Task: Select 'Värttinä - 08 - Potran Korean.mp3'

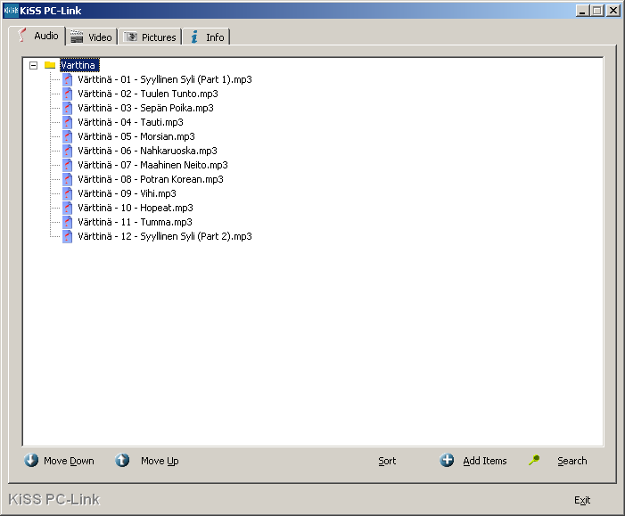Action: (151, 180)
